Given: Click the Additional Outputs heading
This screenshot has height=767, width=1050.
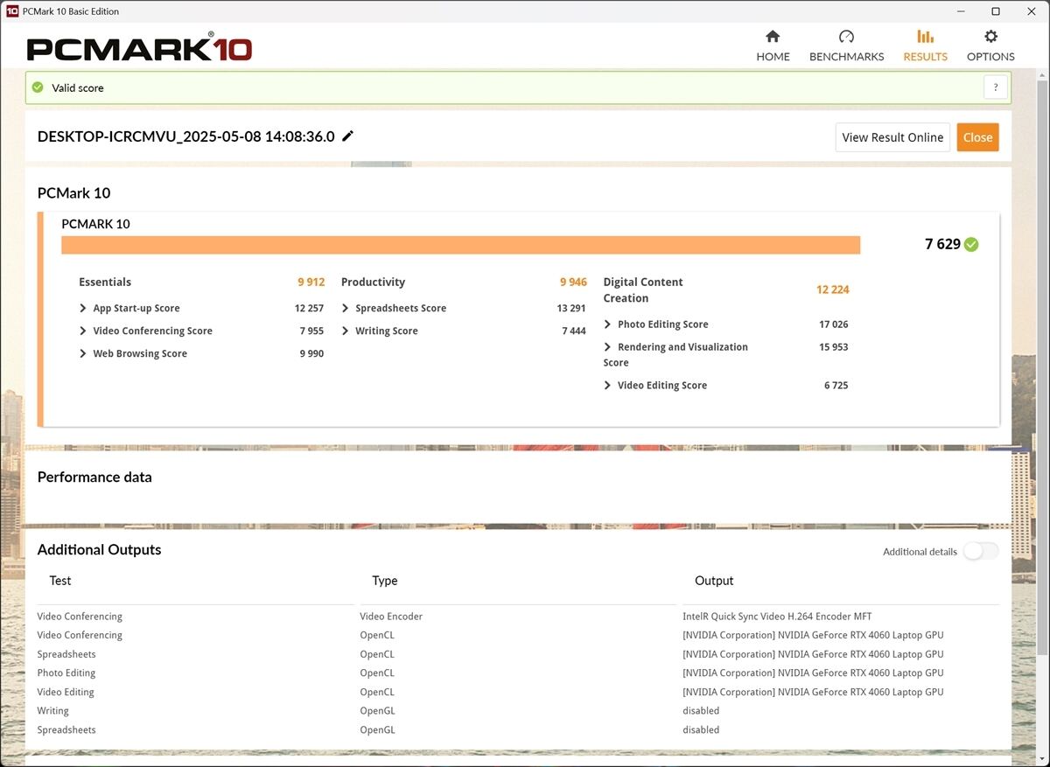Looking at the screenshot, I should (99, 550).
